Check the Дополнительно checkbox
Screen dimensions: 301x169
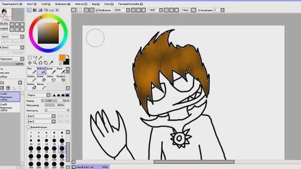pyautogui.click(x=28, y=127)
